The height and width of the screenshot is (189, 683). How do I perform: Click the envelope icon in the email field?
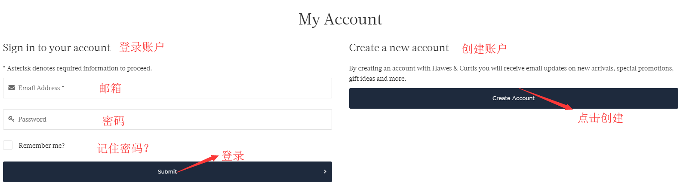12,88
